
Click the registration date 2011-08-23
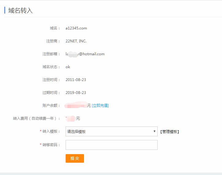click(76, 80)
